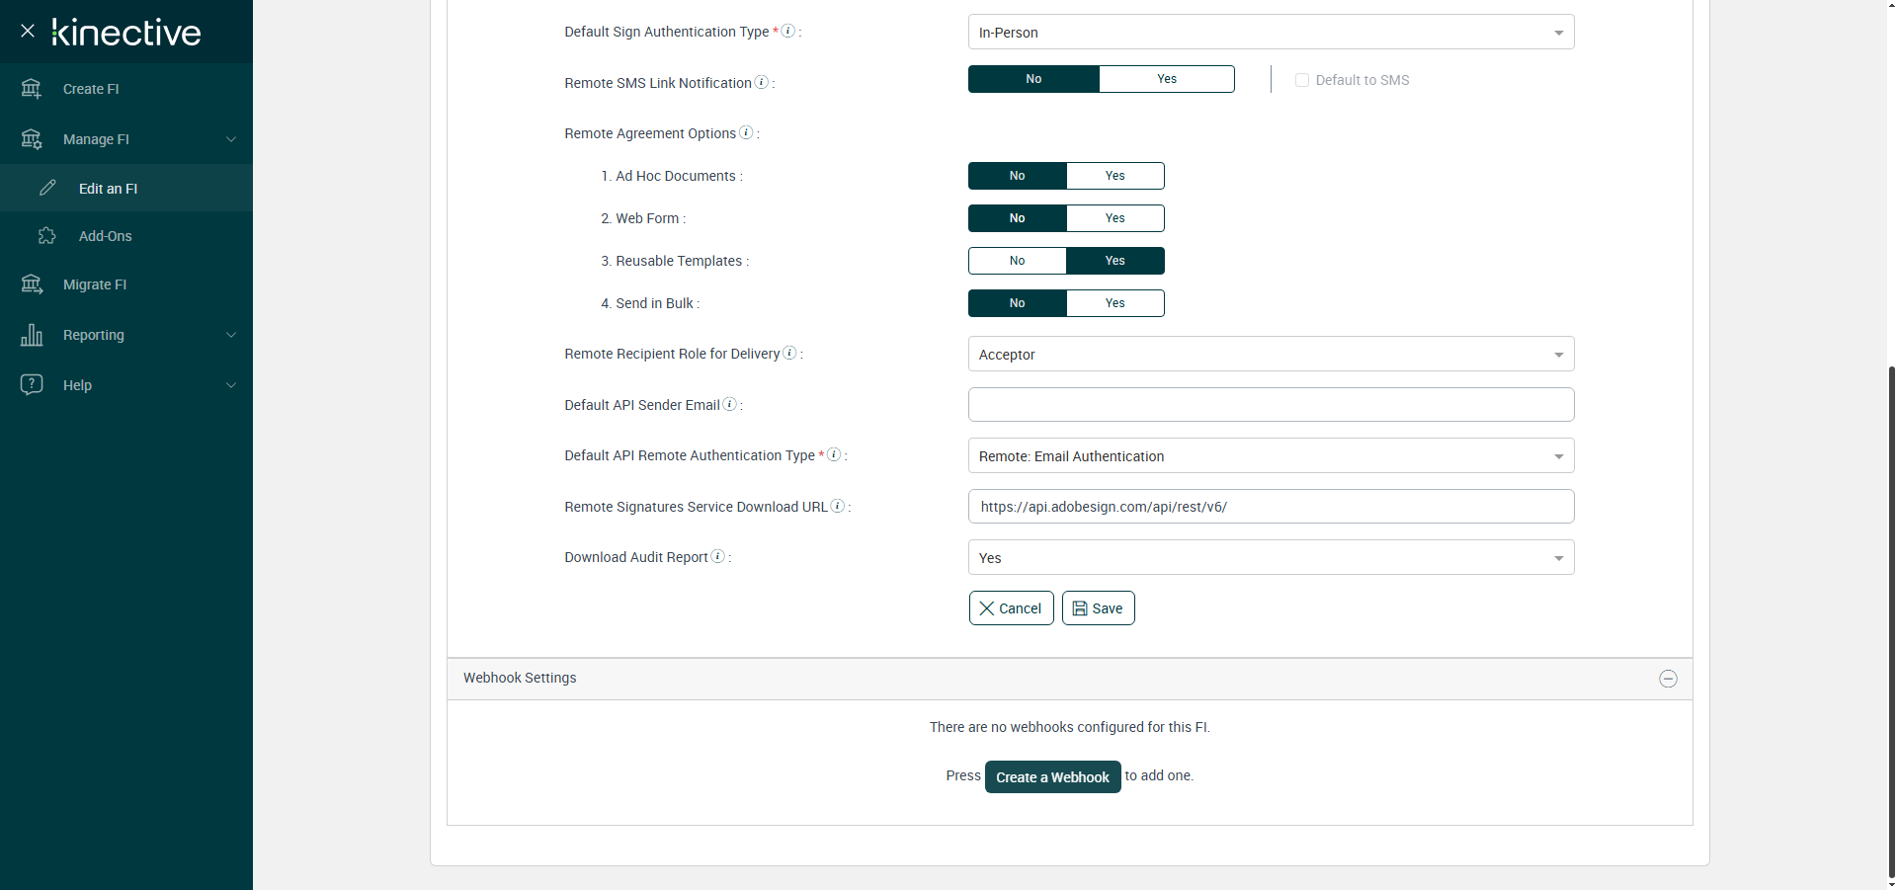Open Remote Recipient Role for Delivery dropdown
The width and height of the screenshot is (1897, 890).
(x=1271, y=355)
